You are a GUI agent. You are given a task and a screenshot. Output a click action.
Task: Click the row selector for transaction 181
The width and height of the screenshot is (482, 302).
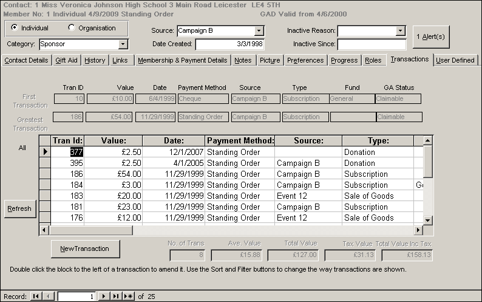click(x=45, y=207)
